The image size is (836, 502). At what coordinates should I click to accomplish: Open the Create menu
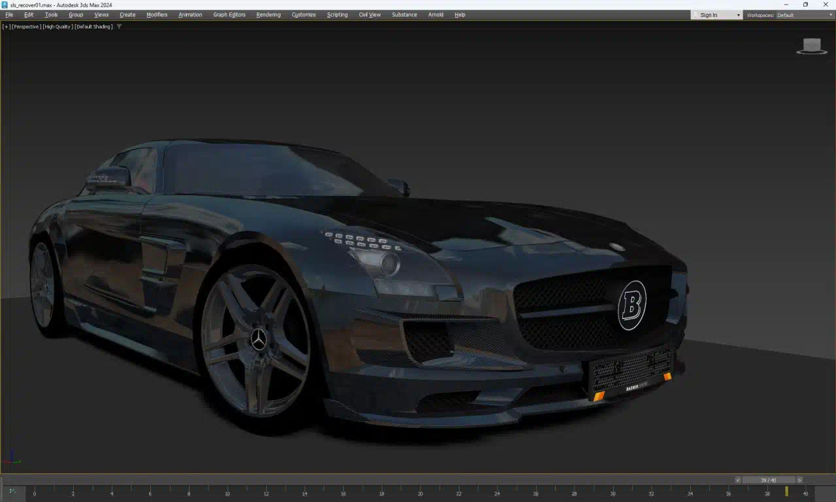click(127, 14)
